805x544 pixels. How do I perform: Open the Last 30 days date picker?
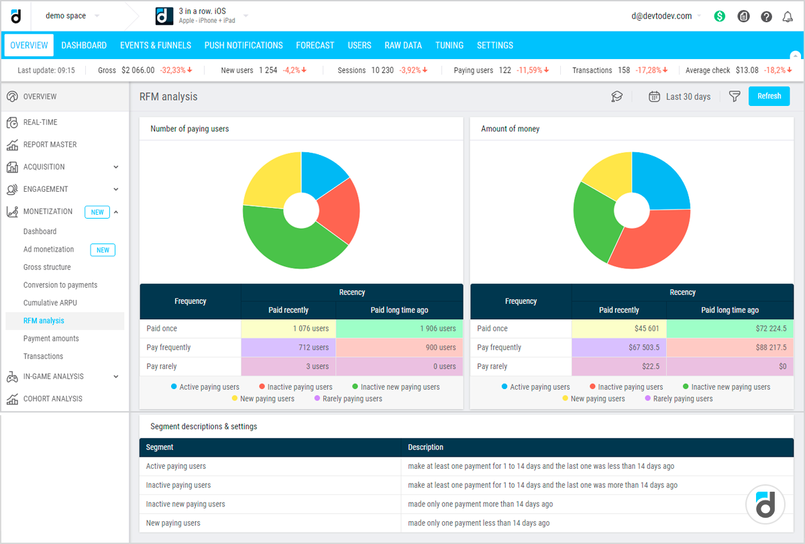680,97
